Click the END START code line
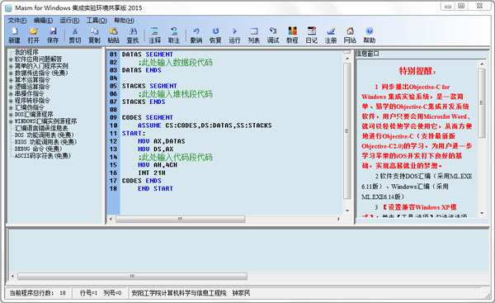Image resolution: width=495 pixels, height=303 pixels. [x=155, y=188]
